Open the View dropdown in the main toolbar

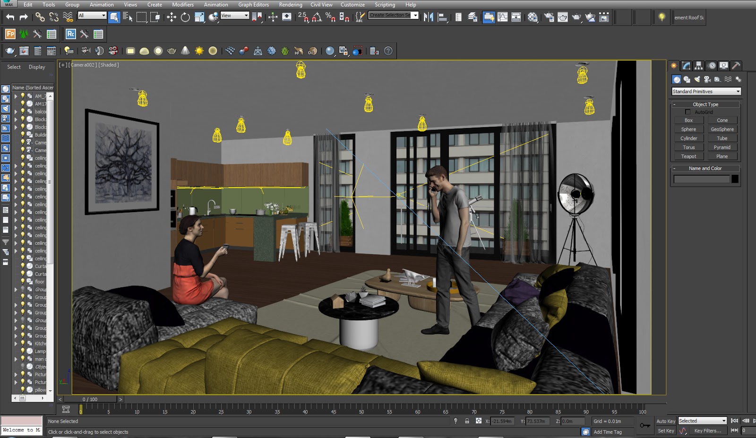pos(235,16)
